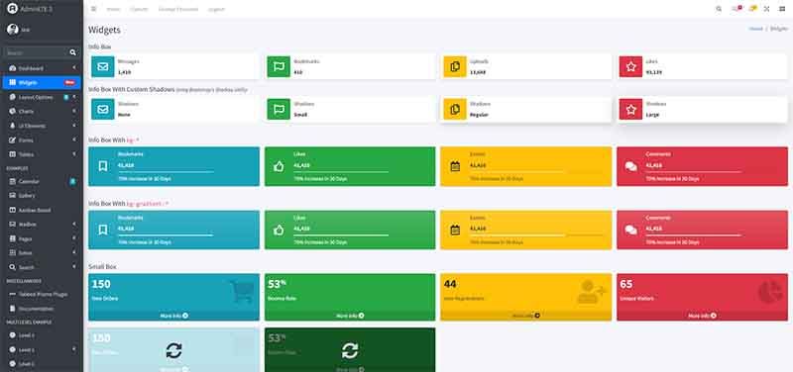The height and width of the screenshot is (372, 793).
Task: Click the 150 value in New Orders box
Action: 101,284
